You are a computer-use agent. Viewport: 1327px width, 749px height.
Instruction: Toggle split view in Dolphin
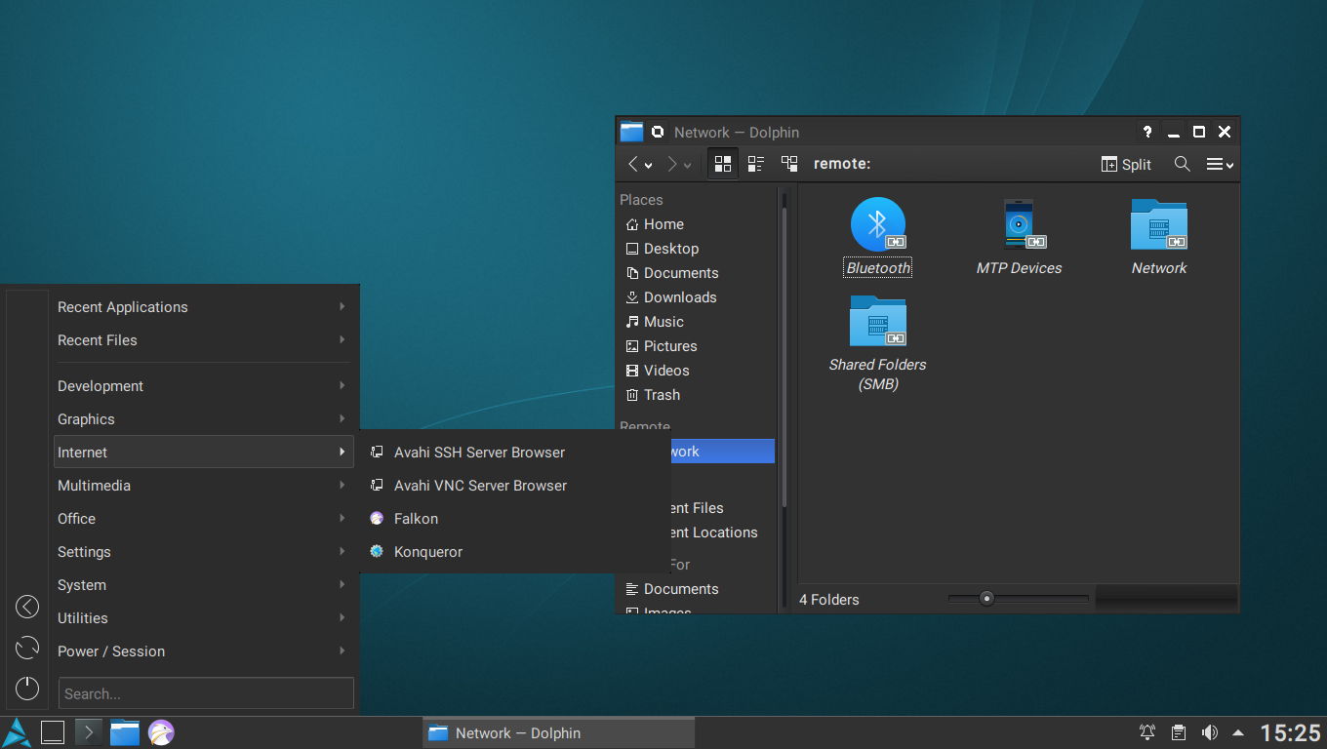(x=1125, y=164)
